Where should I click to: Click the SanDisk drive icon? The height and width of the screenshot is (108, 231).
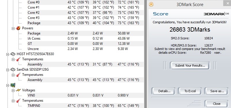tap(13, 70)
